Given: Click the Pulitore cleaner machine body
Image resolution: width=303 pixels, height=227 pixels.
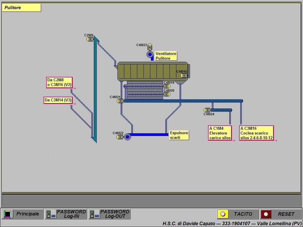Looking at the screenshot, I should [x=148, y=71].
